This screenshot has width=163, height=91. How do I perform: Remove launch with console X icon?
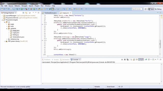[x=125, y=60]
